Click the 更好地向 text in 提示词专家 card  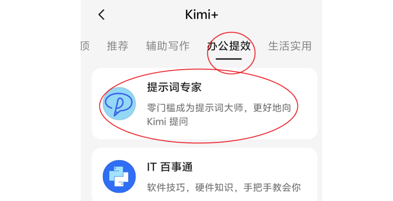[x=272, y=108]
